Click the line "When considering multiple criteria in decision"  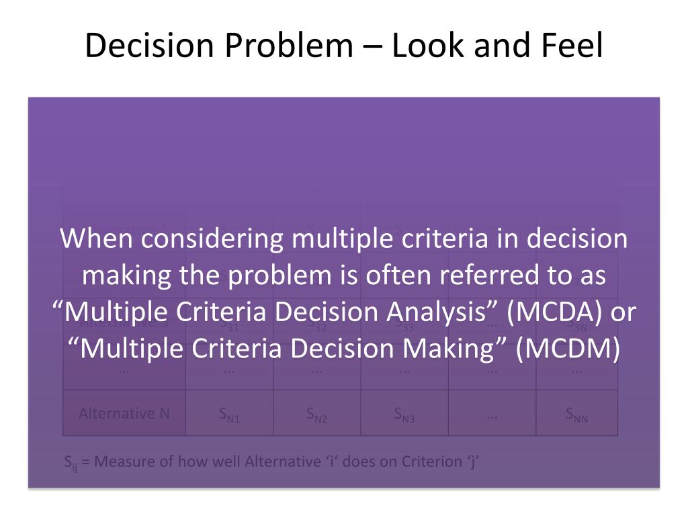[x=344, y=239]
